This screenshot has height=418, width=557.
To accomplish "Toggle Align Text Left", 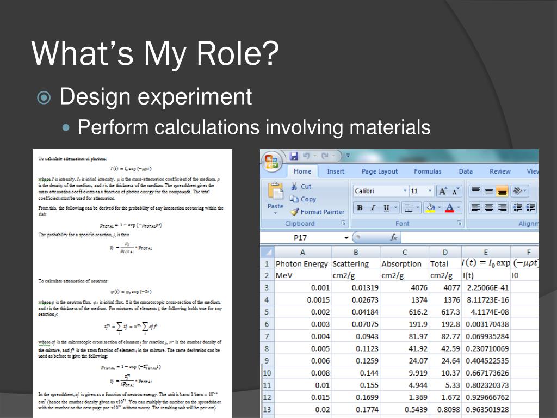I will tap(475, 207).
